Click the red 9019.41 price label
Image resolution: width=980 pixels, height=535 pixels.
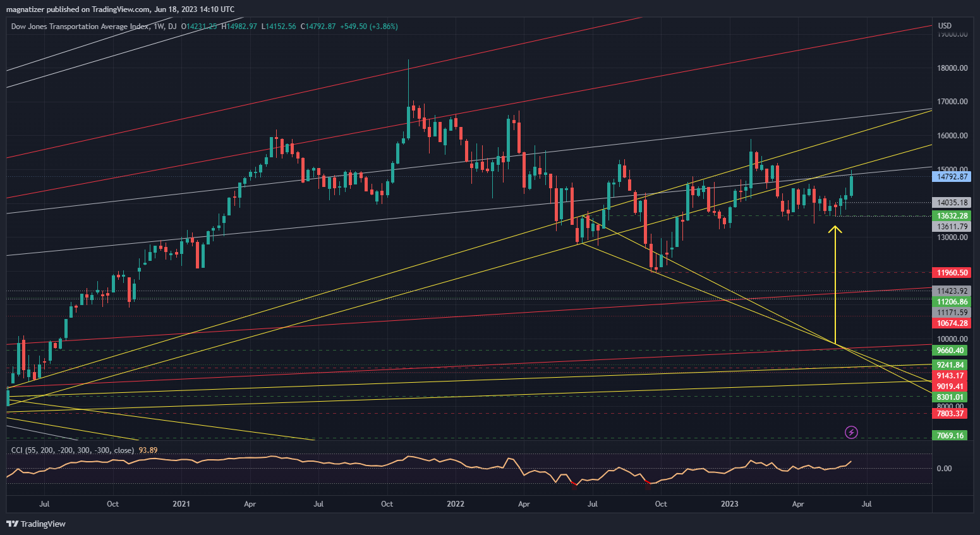coord(950,387)
